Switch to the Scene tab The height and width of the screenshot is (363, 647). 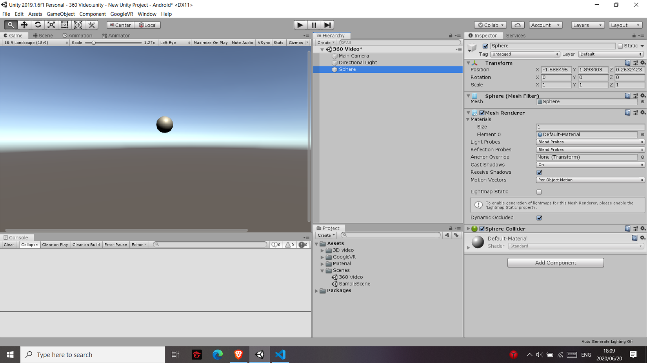point(43,36)
